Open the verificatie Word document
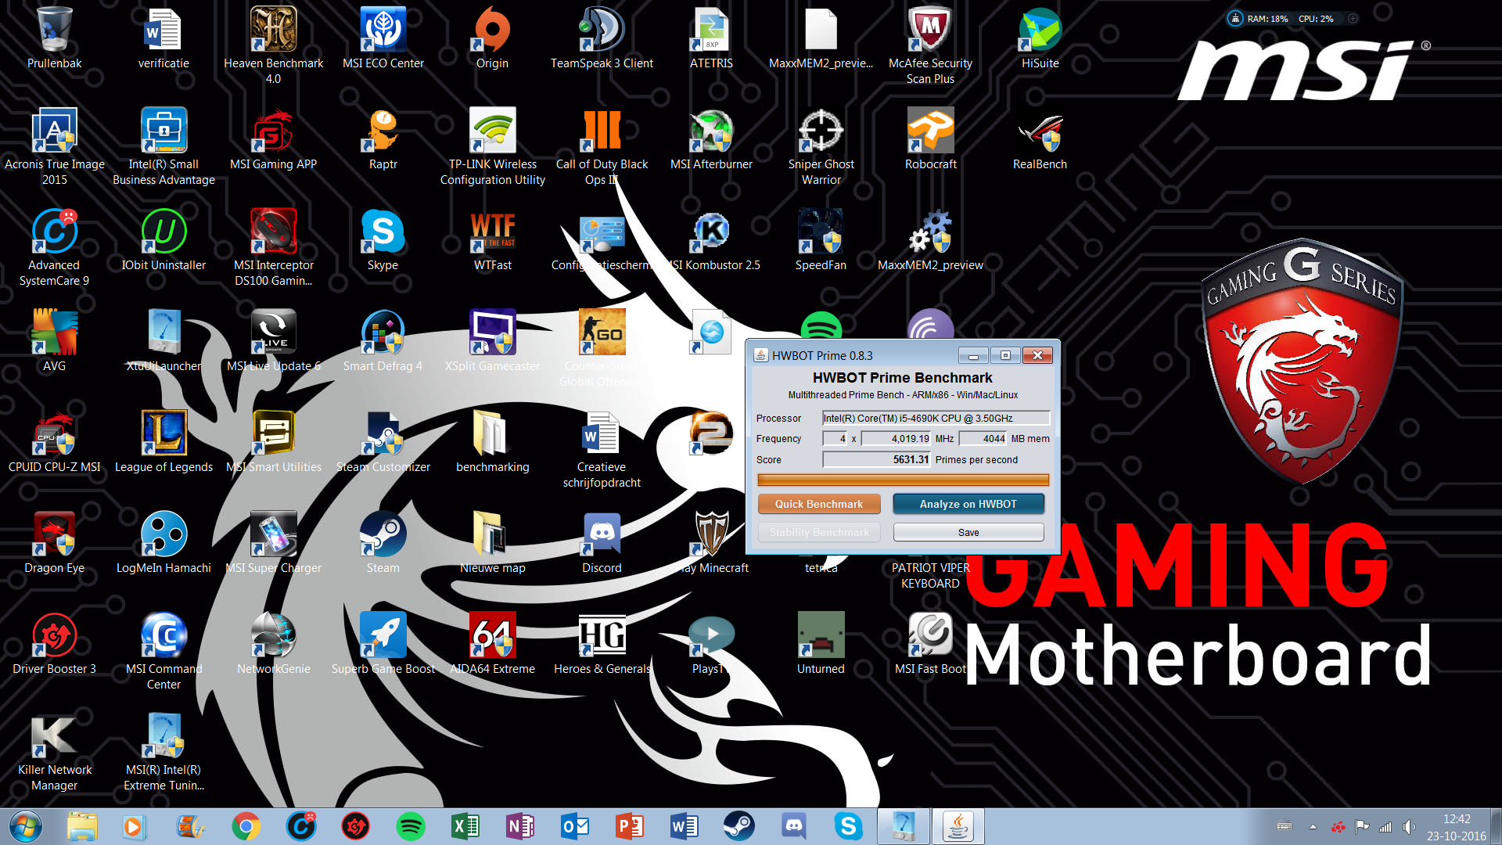Image resolution: width=1502 pixels, height=845 pixels. coord(163,38)
